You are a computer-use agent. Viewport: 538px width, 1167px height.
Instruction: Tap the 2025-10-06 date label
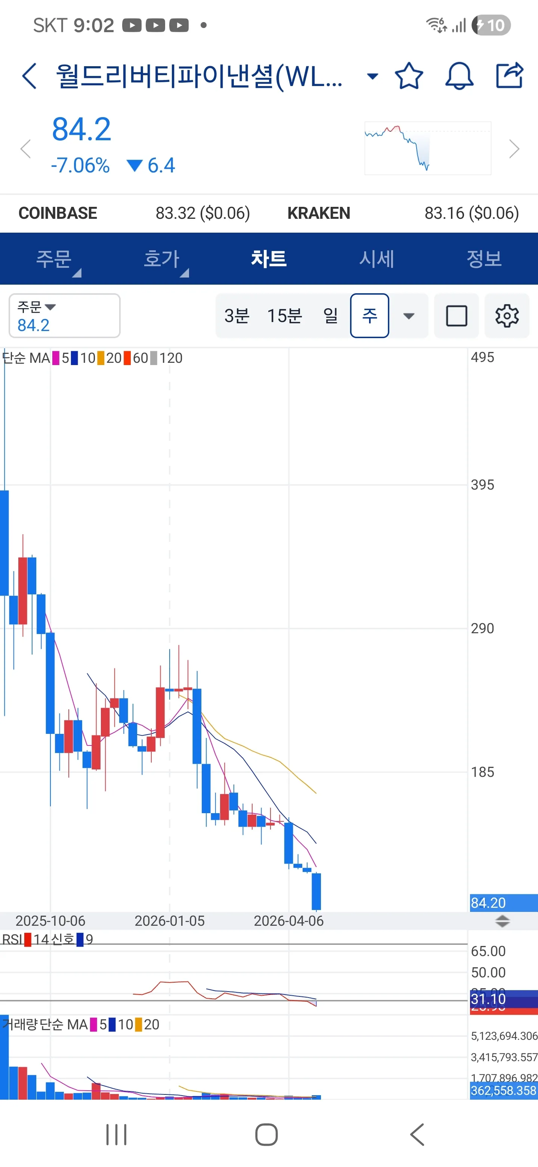50,921
